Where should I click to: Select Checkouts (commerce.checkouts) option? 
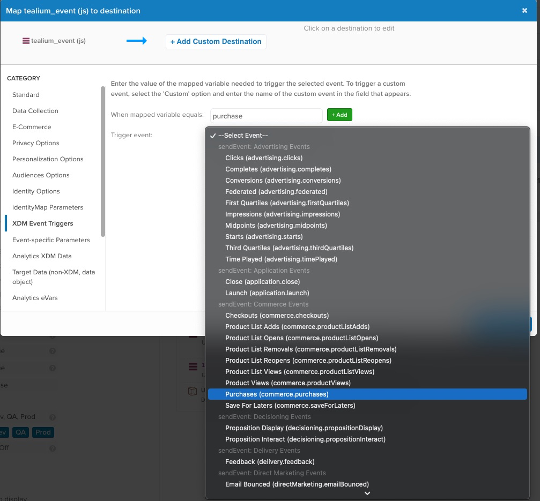[277, 316]
